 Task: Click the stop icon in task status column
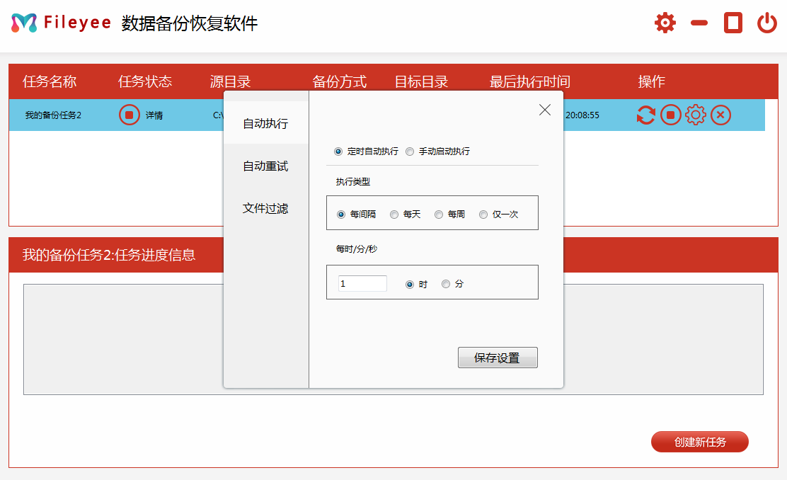tap(129, 115)
